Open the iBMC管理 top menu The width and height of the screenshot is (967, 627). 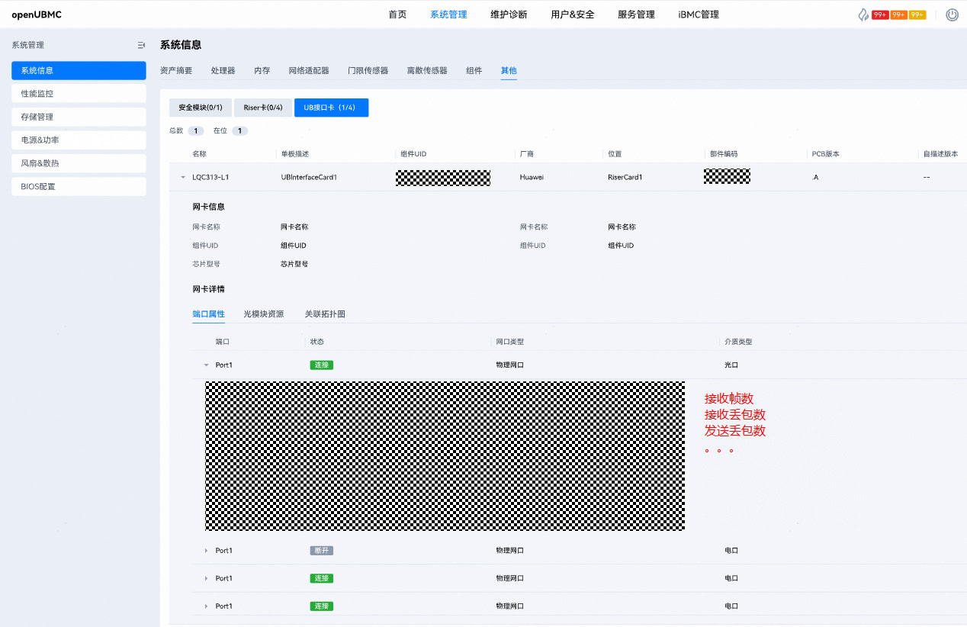click(699, 14)
